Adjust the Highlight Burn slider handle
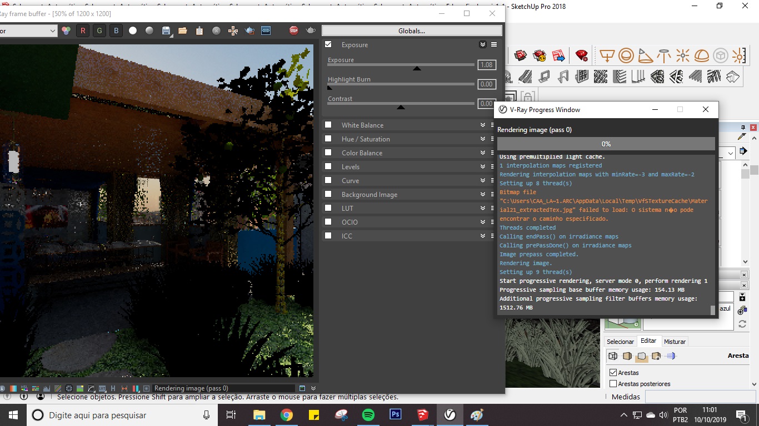The height and width of the screenshot is (426, 759). [x=329, y=87]
